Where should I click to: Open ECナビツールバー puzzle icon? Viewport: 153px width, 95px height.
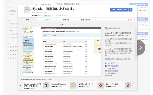(128, 85)
